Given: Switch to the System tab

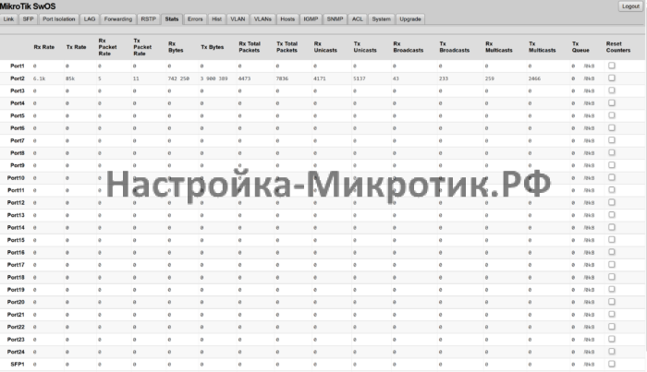Looking at the screenshot, I should [x=381, y=19].
